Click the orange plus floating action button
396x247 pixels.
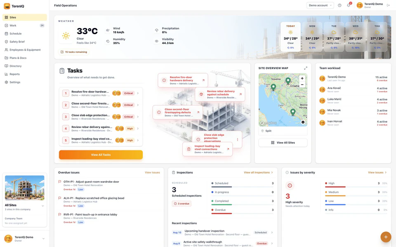click(386, 237)
